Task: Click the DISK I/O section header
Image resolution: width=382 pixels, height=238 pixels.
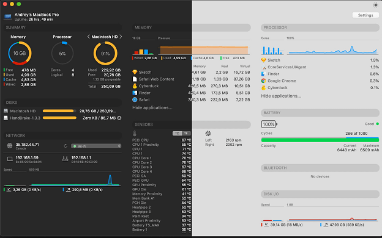Action: [x=320, y=194]
